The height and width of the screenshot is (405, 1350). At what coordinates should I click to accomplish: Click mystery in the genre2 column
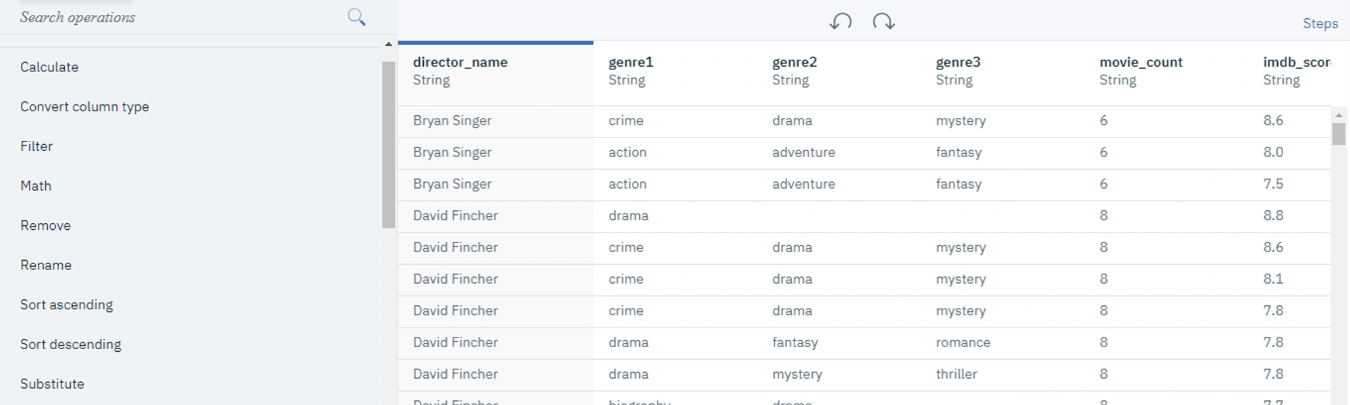click(797, 374)
